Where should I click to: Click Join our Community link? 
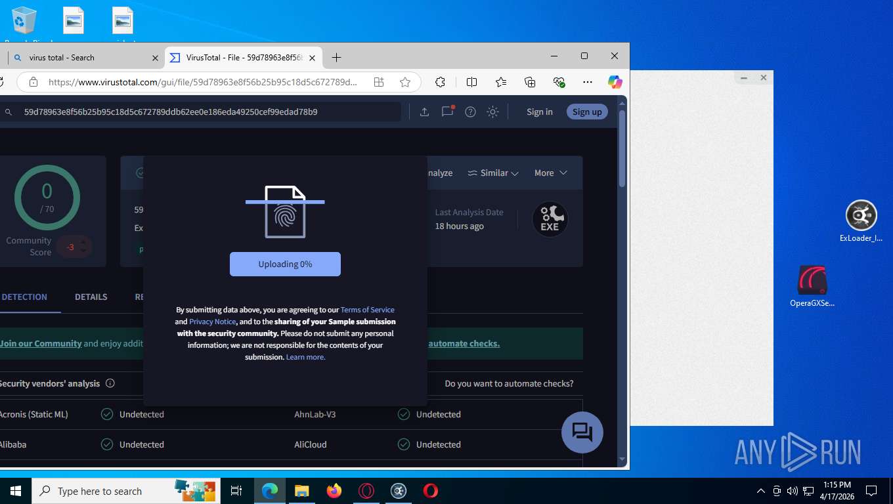click(41, 343)
